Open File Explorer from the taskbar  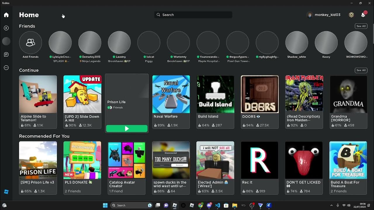[235, 205]
